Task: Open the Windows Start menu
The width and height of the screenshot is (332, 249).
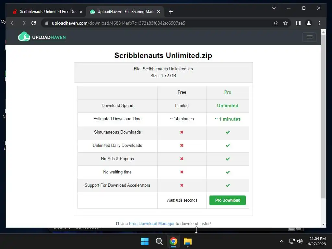Action: click(x=145, y=241)
